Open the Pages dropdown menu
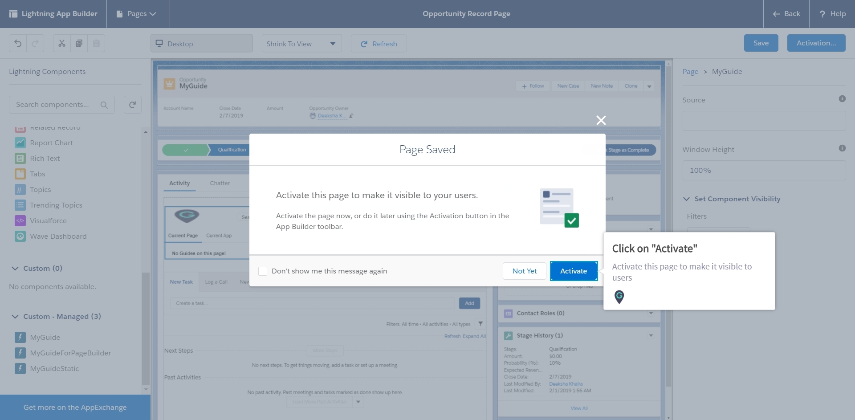Viewport: 855px width, 420px height. (137, 14)
